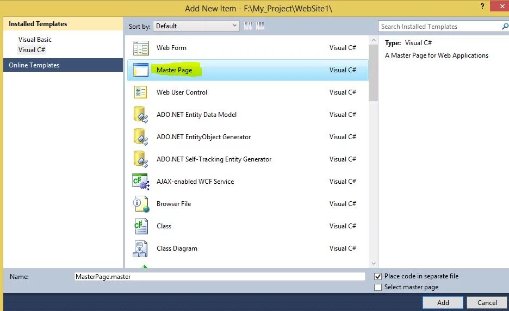
Task: Select ADO.NET EntityObject Generator template name
Action: pyautogui.click(x=203, y=137)
